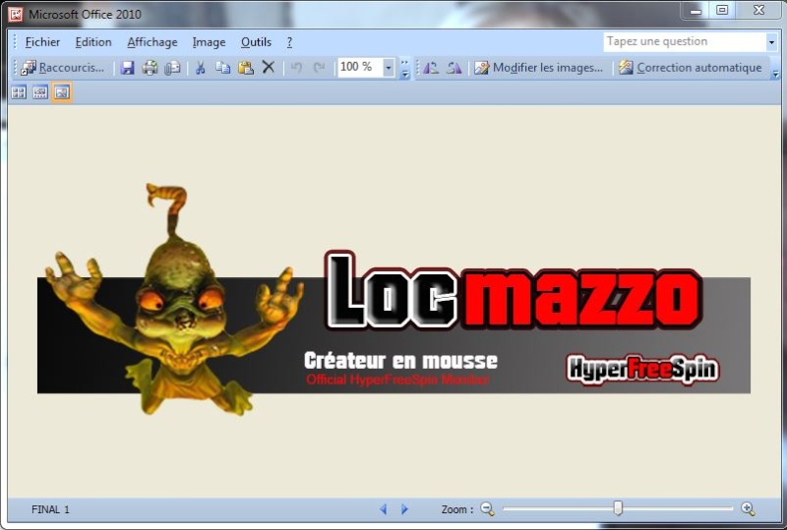
Task: Redo the last action
Action: (319, 67)
